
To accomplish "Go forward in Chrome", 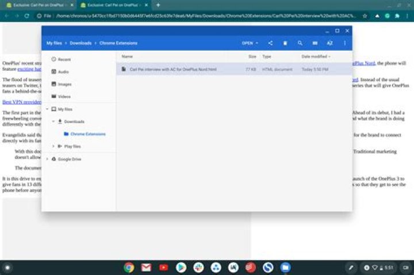I will tap(17, 16).
